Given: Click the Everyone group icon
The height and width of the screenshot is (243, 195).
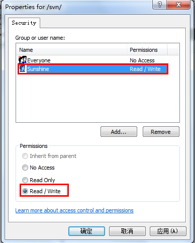Looking at the screenshot, I should click(23, 60).
